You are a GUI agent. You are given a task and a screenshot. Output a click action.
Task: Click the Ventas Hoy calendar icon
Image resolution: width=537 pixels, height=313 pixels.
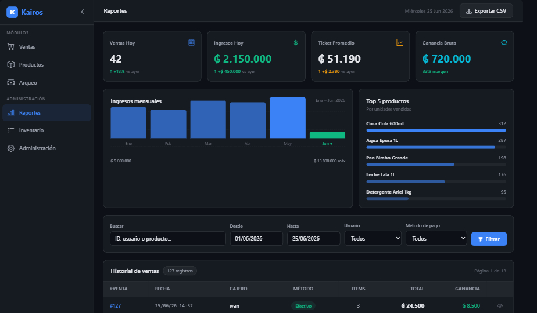191,43
